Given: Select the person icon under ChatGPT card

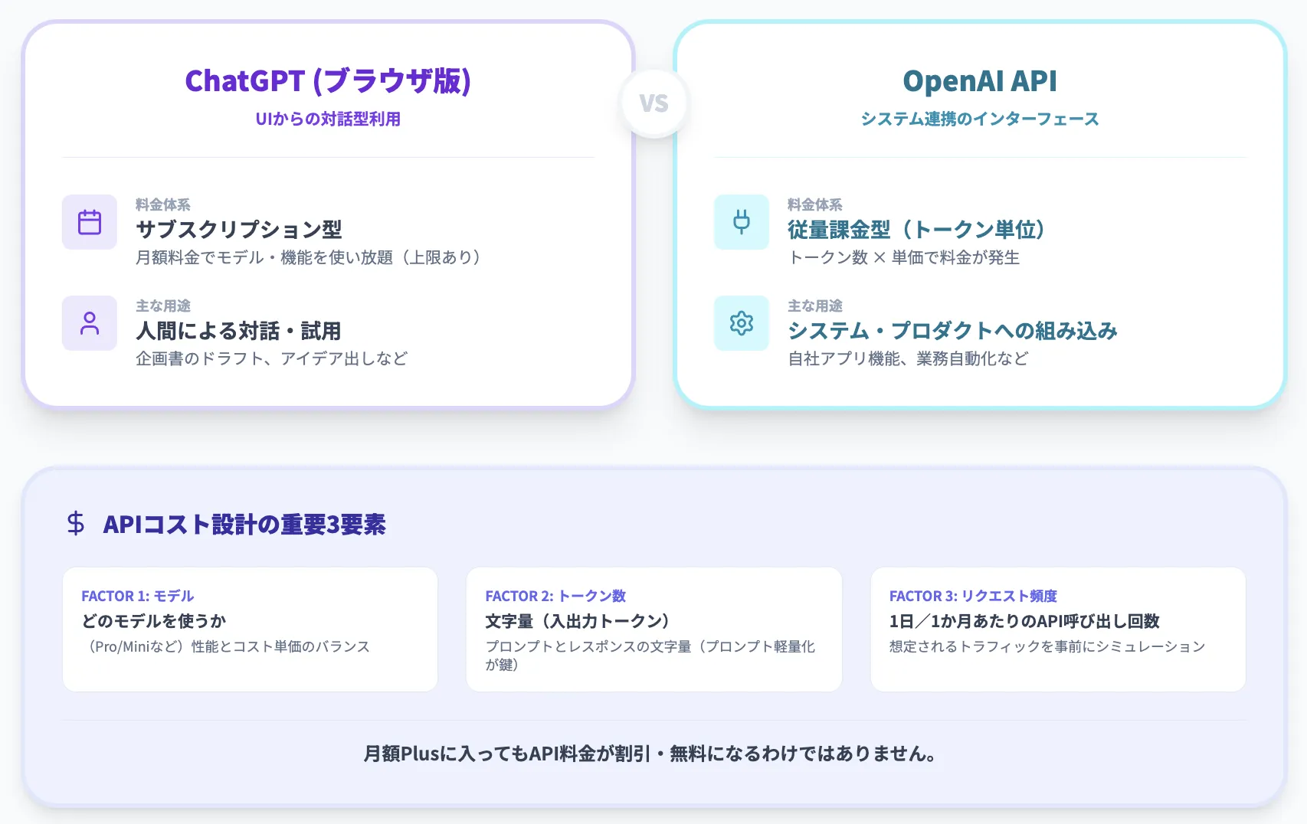Looking at the screenshot, I should tap(89, 323).
